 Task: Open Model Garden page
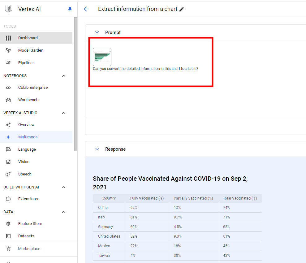pos(36,50)
